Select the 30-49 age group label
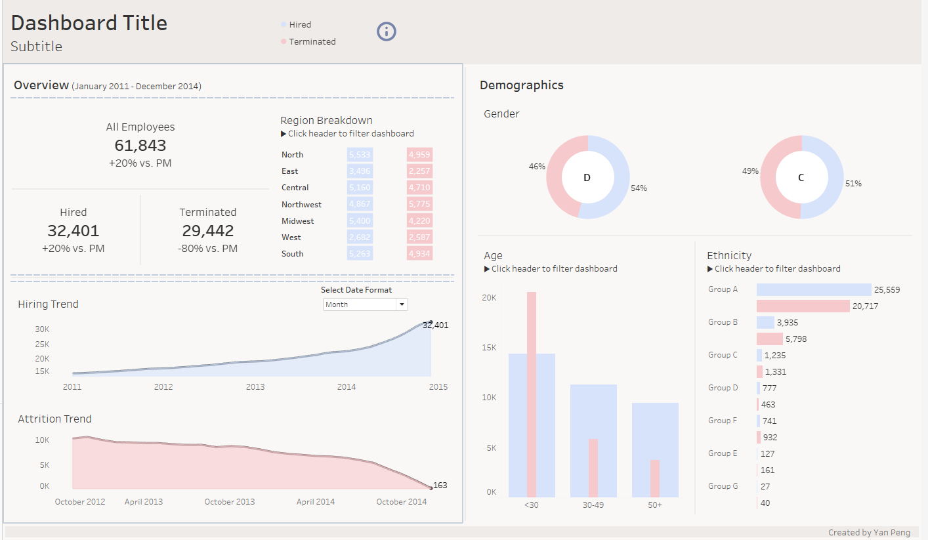The height and width of the screenshot is (540, 928). click(593, 505)
